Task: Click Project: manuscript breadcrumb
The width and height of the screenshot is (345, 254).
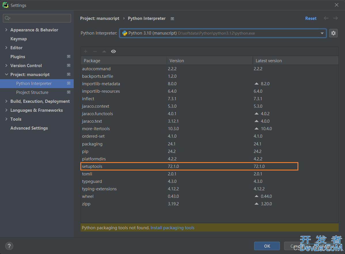Action: [100, 18]
